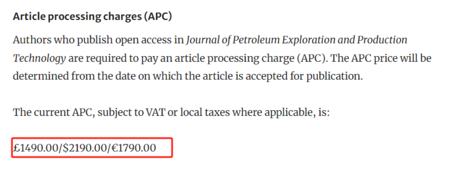The image size is (450, 174).
Task: Click the $2190.00 price
Action: click(x=85, y=148)
